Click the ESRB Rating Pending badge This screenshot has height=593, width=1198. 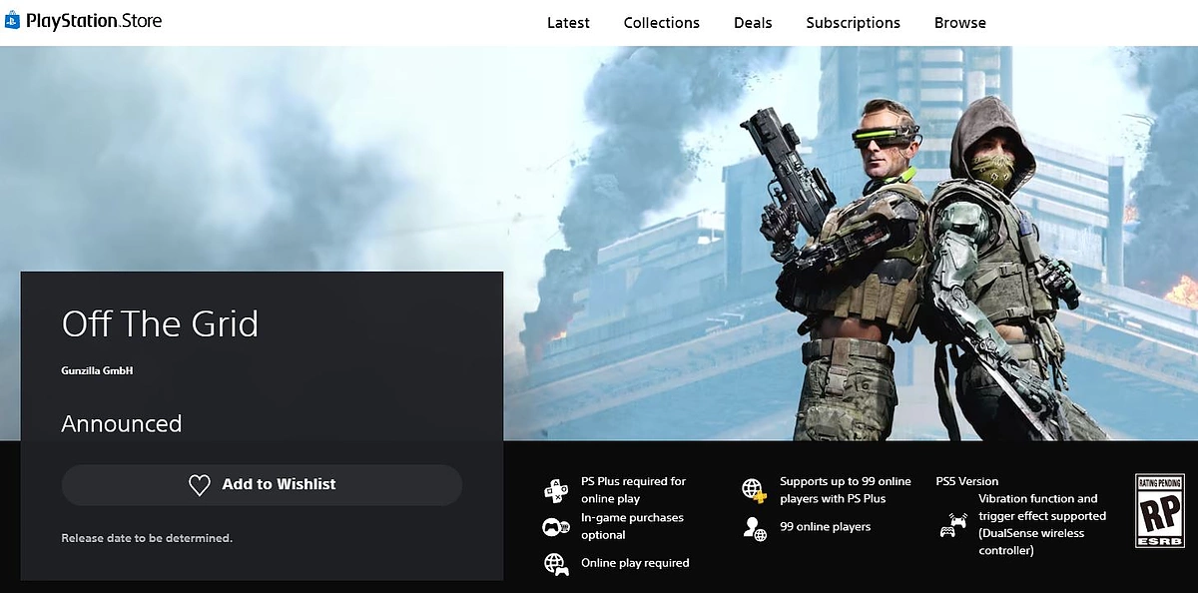(x=1160, y=511)
